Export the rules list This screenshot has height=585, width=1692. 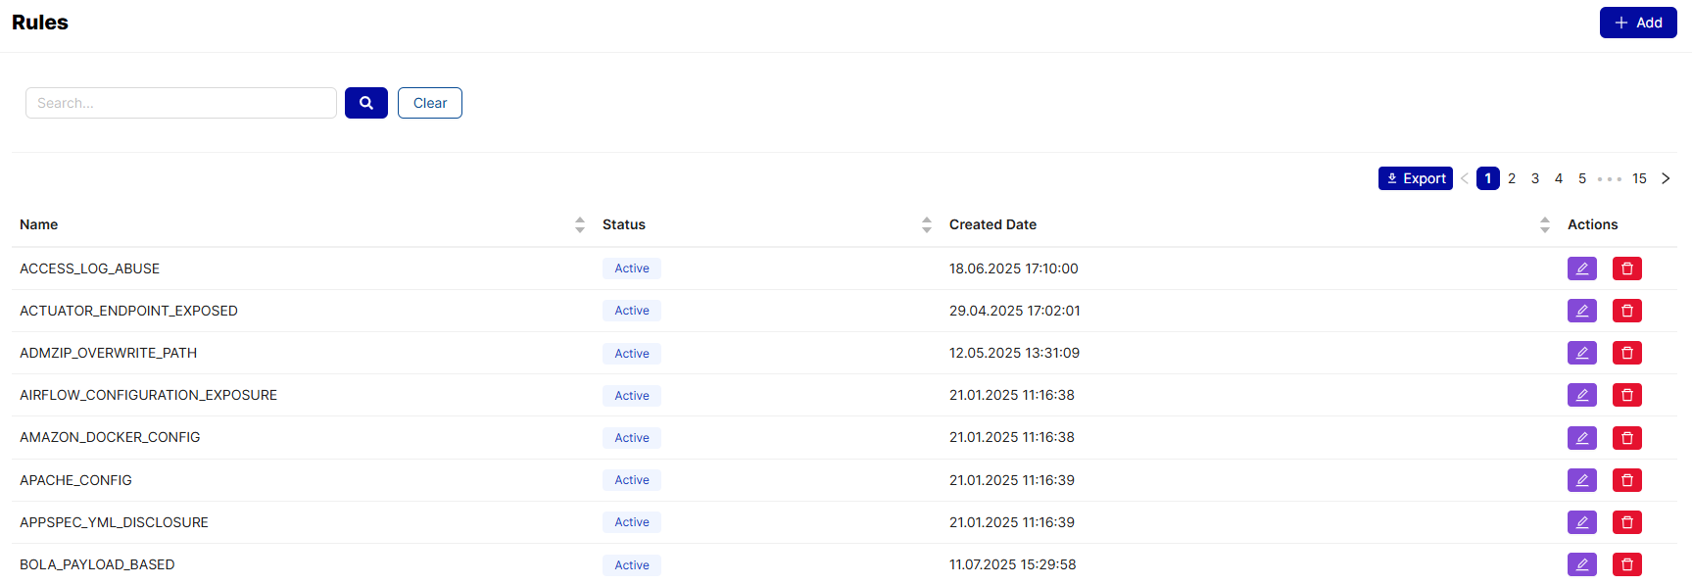(x=1415, y=178)
